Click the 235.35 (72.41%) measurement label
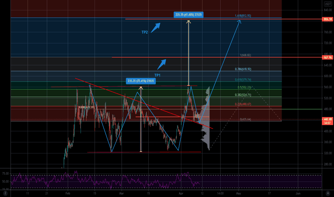This screenshot has width=334, height=197. (141, 81)
